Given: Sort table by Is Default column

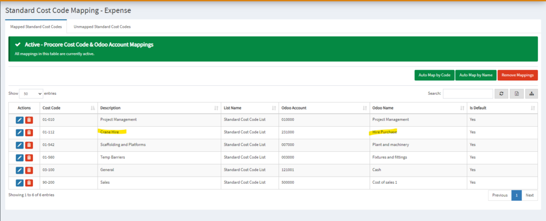Looking at the screenshot, I should [502, 108].
